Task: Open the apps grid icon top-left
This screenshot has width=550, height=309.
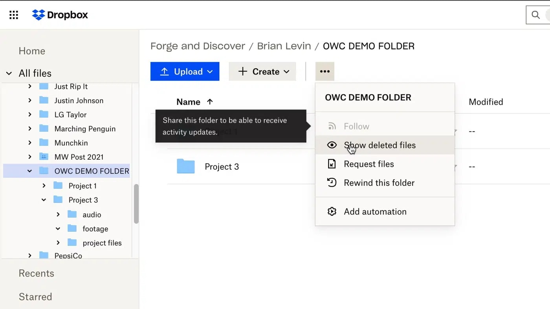Action: click(x=13, y=15)
